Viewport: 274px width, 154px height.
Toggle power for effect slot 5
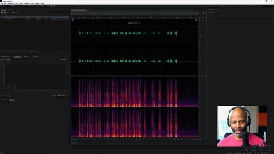[x=4, y=73]
